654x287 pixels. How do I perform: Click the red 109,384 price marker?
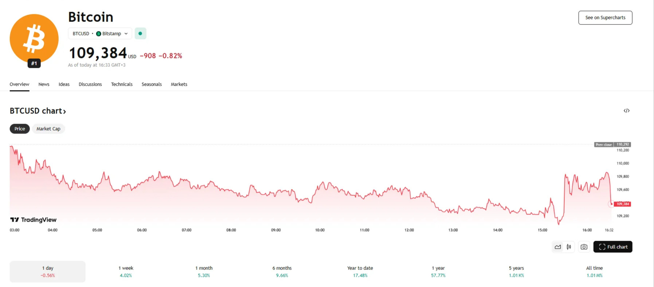623,204
